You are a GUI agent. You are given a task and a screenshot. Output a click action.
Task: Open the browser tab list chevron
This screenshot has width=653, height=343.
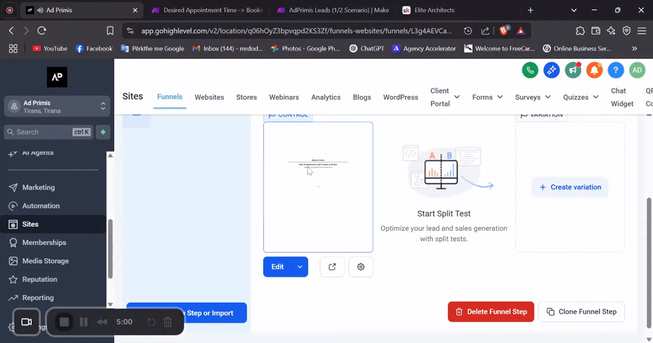click(x=573, y=10)
